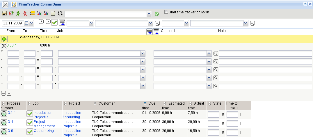This screenshot has width=313, height=138.
Task: Expand the first row's Cost unit dropdown
Action: [209, 53]
